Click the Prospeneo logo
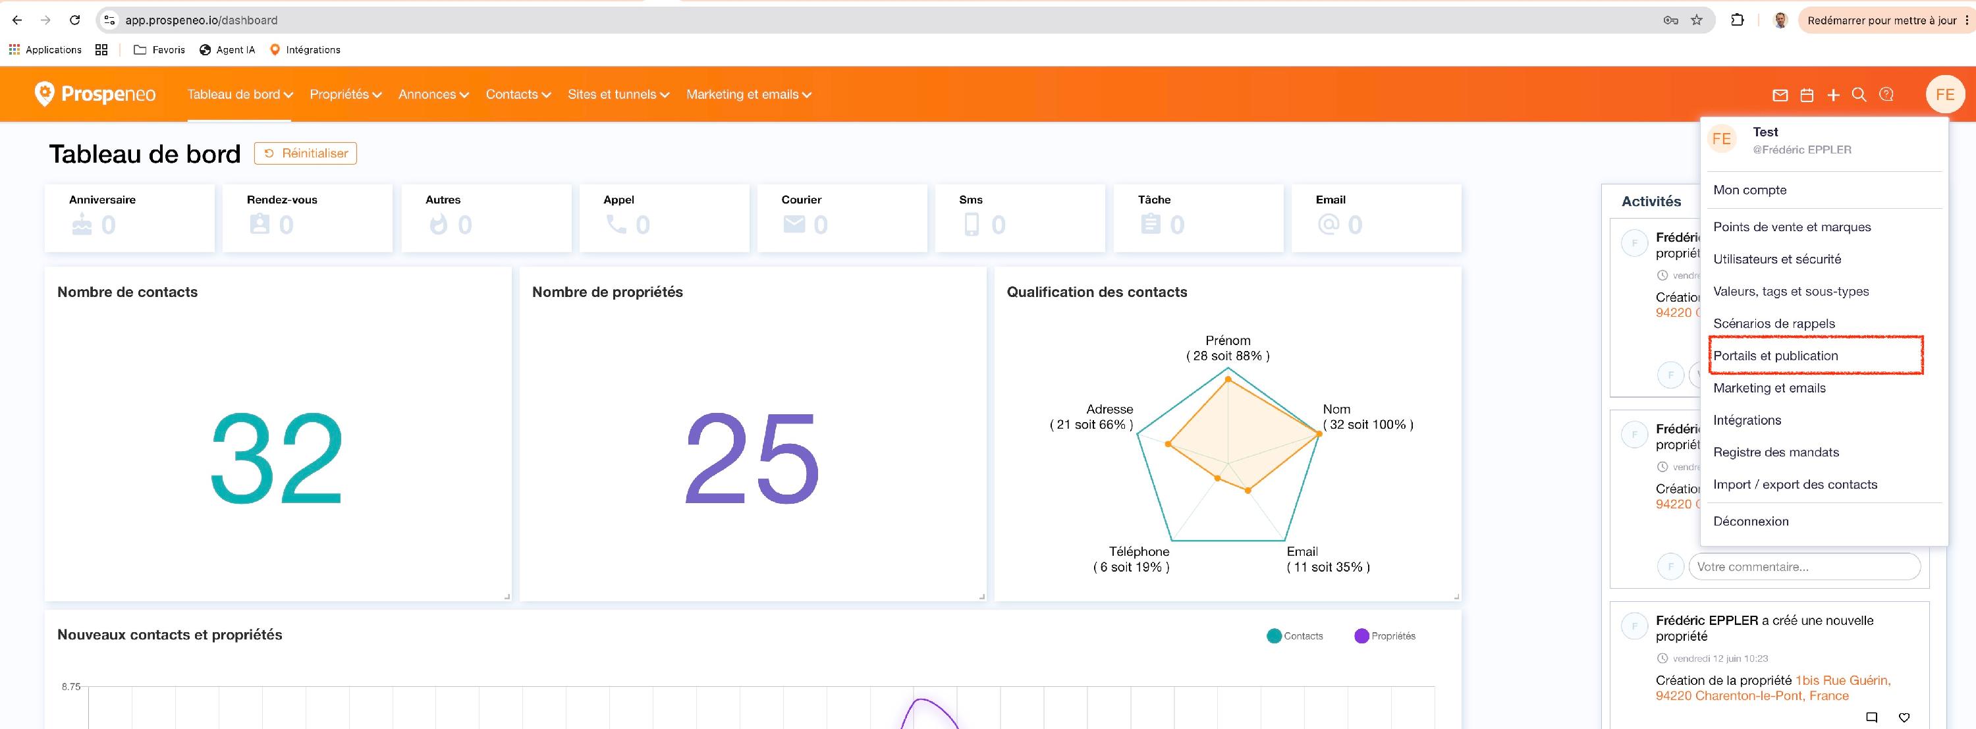The width and height of the screenshot is (1976, 729). tap(95, 94)
